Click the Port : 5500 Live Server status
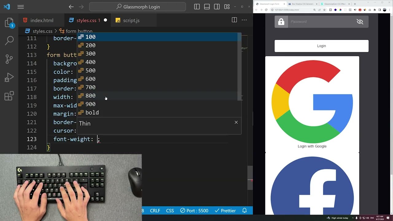The width and height of the screenshot is (393, 221). 194,211
